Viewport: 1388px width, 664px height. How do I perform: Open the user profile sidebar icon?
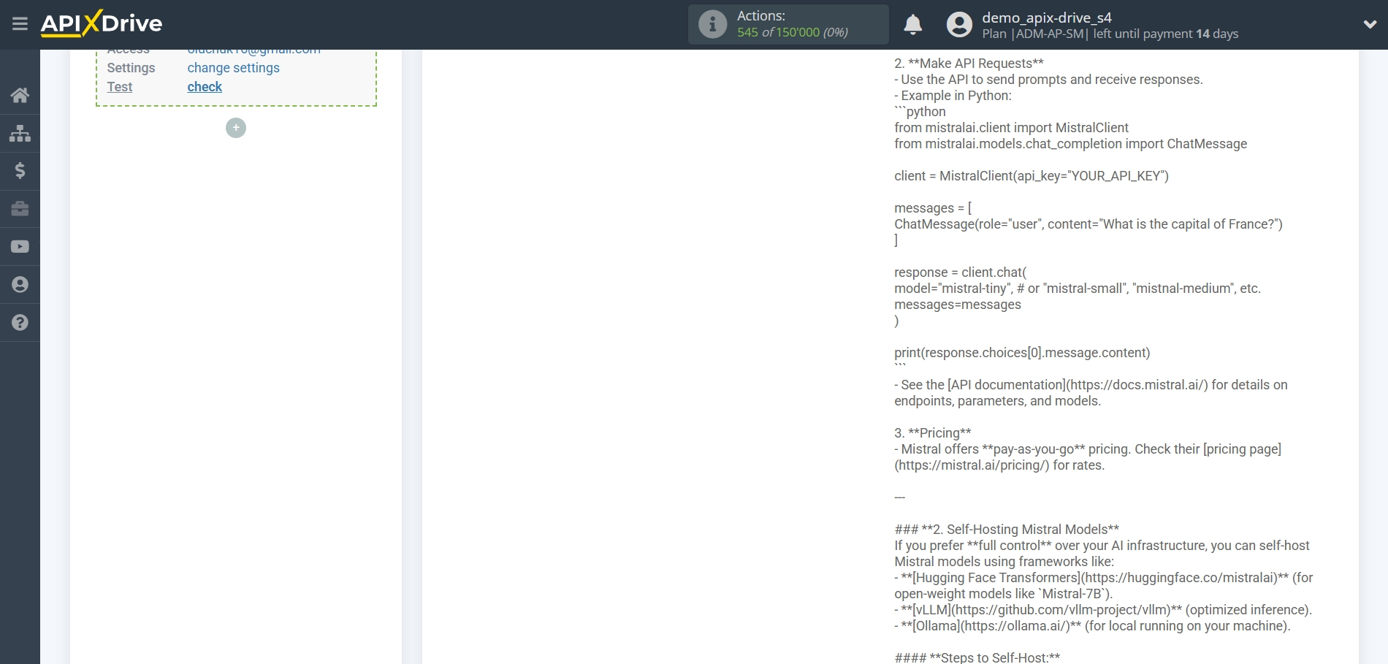(20, 284)
